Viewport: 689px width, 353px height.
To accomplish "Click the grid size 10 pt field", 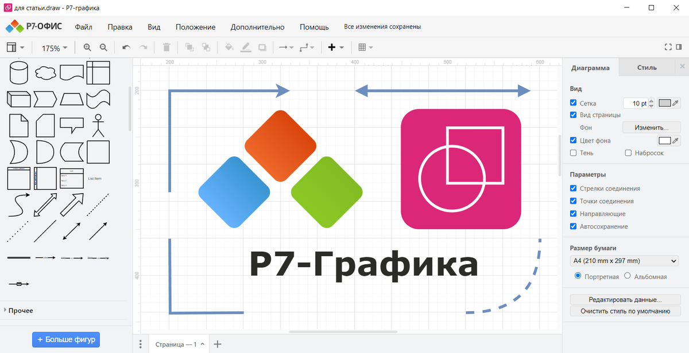I will pos(636,103).
